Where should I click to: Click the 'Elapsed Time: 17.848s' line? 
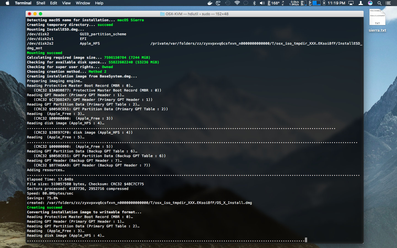click(50, 179)
